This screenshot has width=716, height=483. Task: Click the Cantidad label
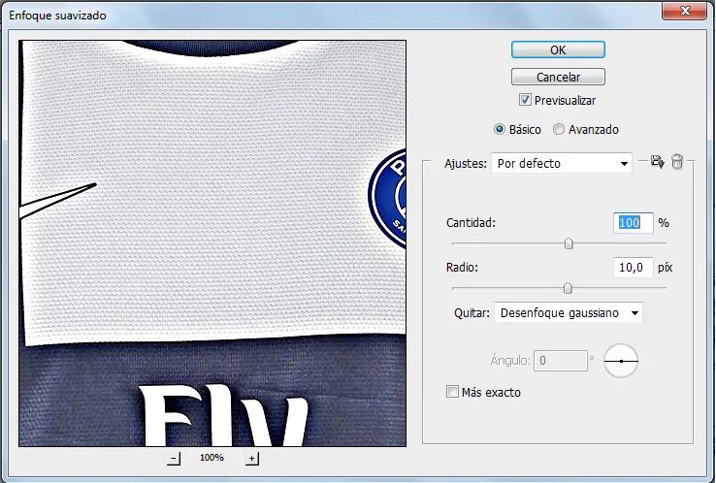(x=471, y=223)
